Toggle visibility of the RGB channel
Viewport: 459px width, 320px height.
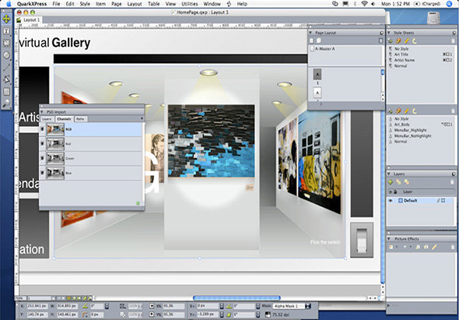click(x=43, y=129)
